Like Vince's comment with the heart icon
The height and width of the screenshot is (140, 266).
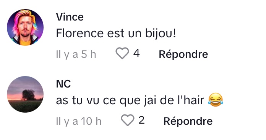point(122,53)
